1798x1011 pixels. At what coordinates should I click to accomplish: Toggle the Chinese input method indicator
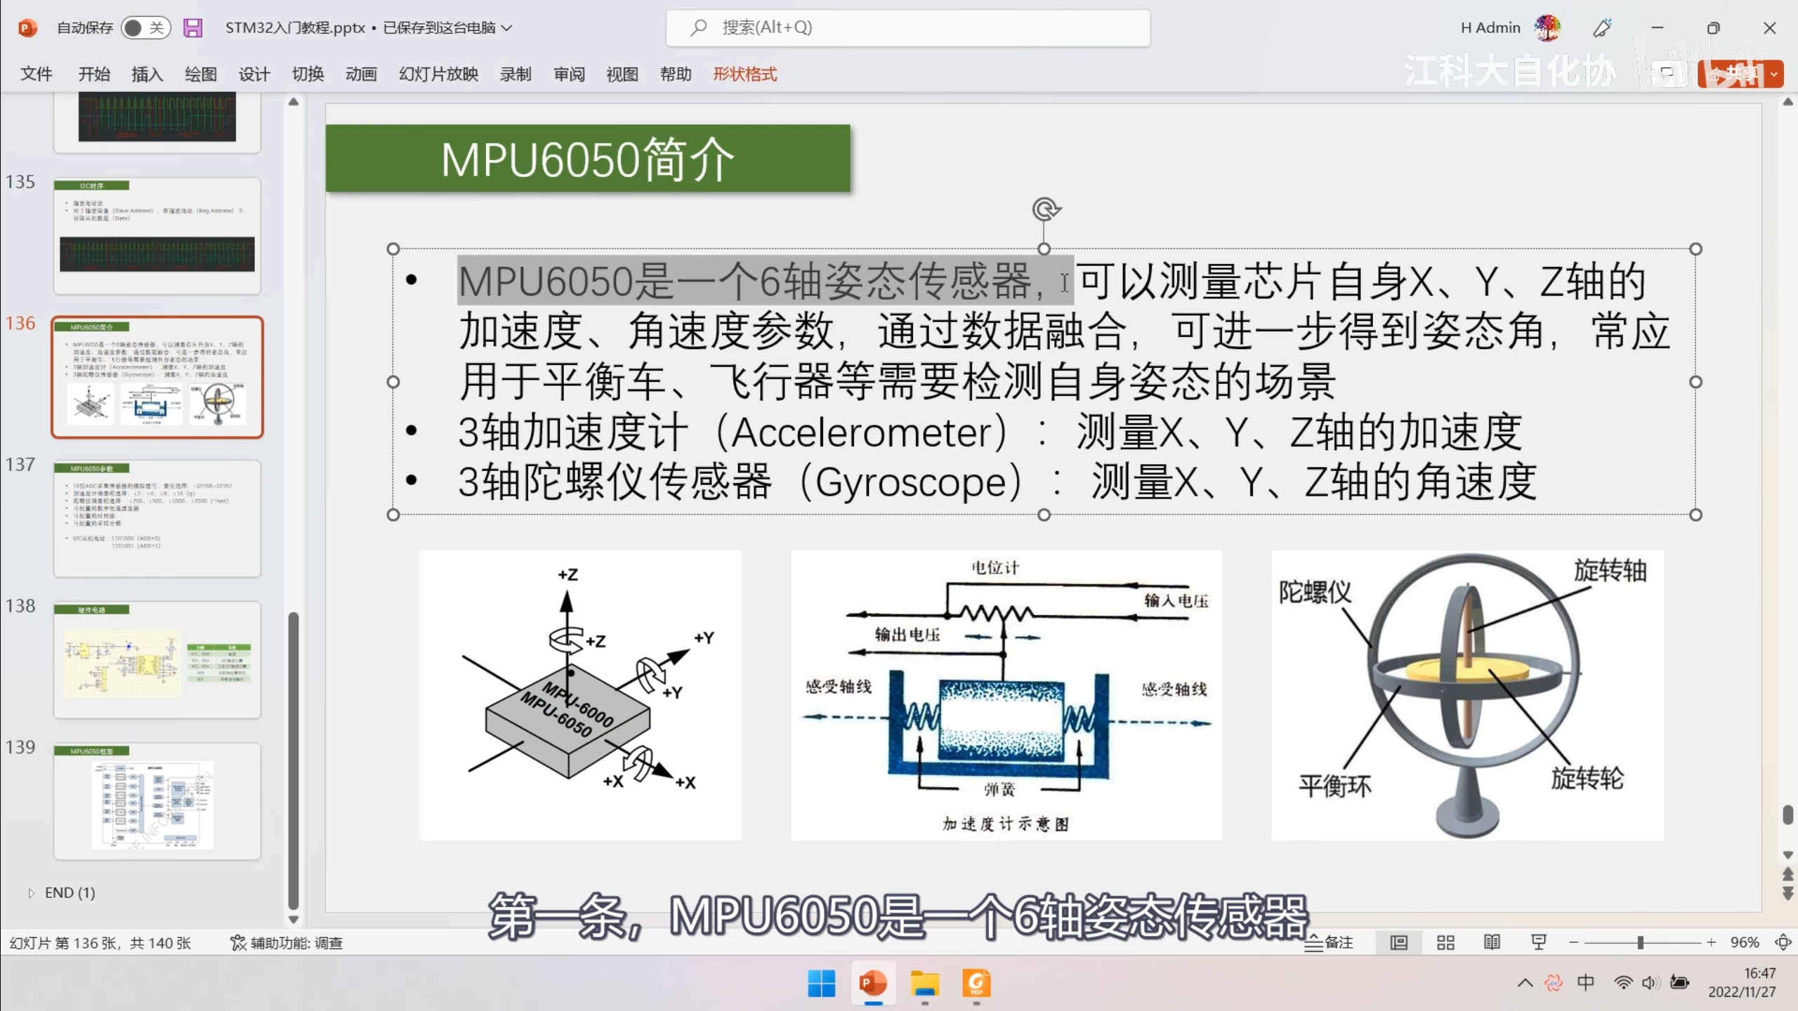(x=1585, y=982)
